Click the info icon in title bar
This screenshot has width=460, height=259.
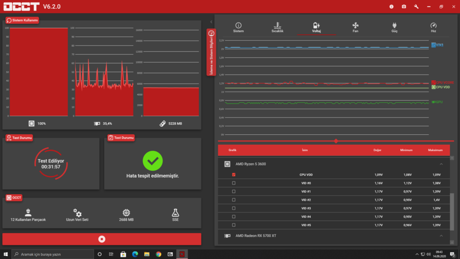point(392,7)
